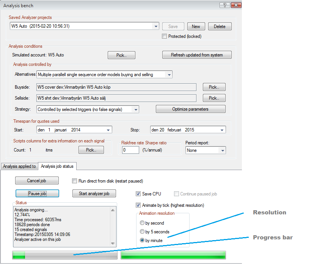Screen dimensions: 317x264
Task: Click Refresh updated from system
Action: (x=197, y=55)
